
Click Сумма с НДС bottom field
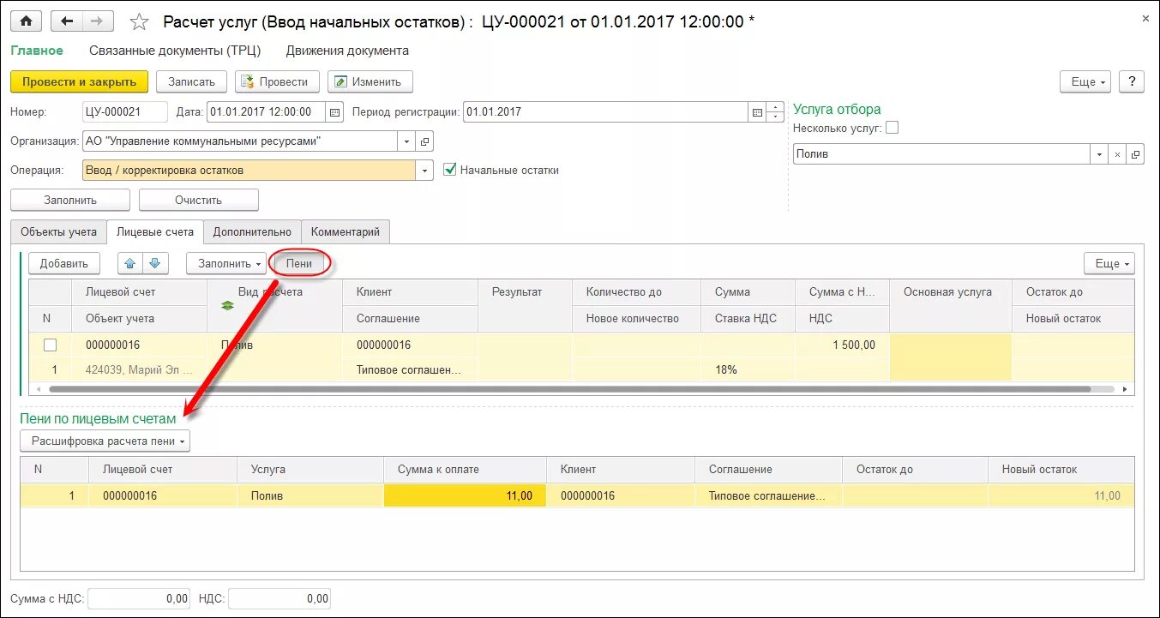[139, 598]
